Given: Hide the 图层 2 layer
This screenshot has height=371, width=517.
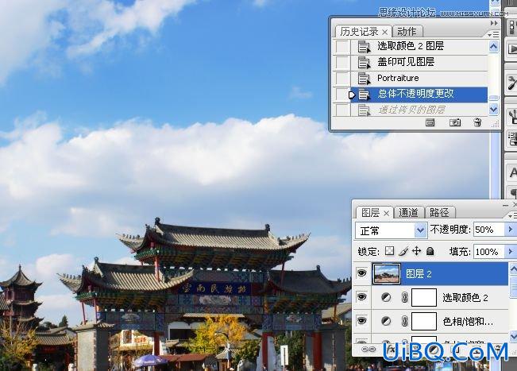Looking at the screenshot, I should [362, 273].
